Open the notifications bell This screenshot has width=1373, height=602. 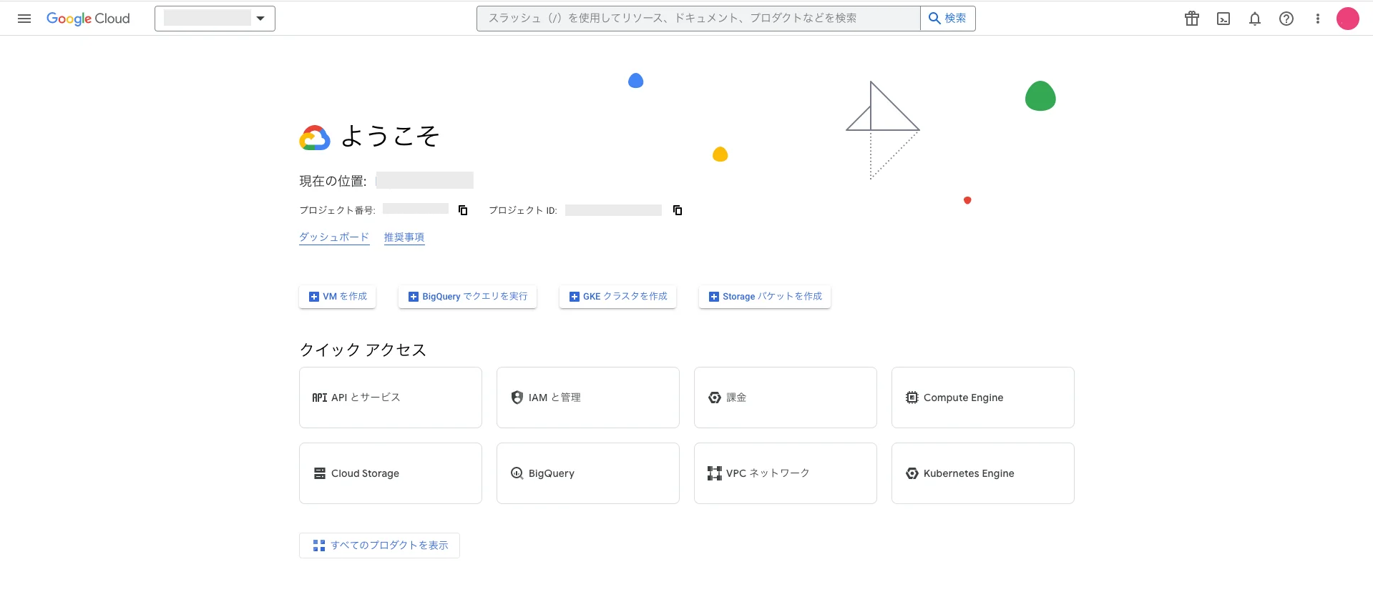(1255, 19)
